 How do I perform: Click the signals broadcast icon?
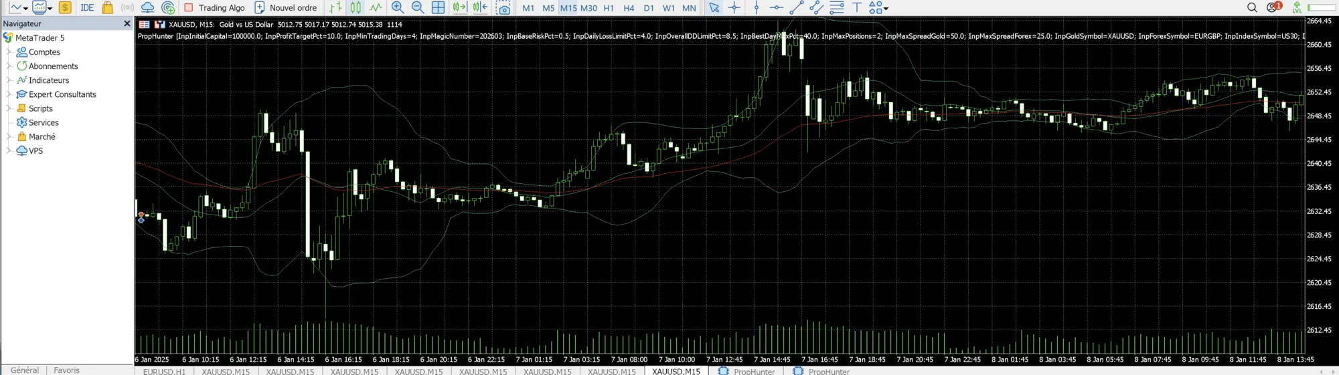(127, 7)
